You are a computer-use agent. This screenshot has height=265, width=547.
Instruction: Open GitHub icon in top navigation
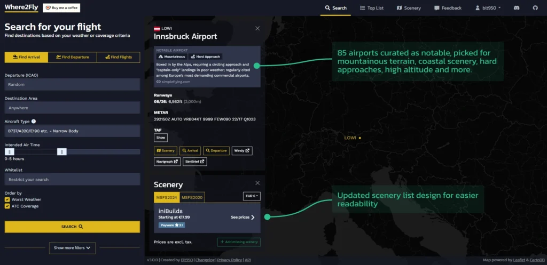point(535,7)
